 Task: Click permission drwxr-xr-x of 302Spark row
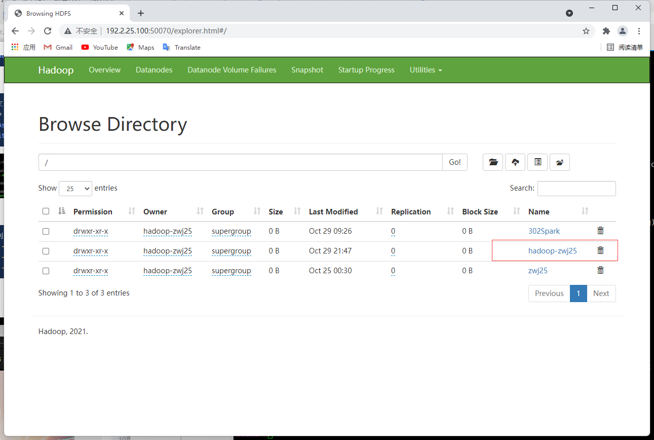(91, 231)
